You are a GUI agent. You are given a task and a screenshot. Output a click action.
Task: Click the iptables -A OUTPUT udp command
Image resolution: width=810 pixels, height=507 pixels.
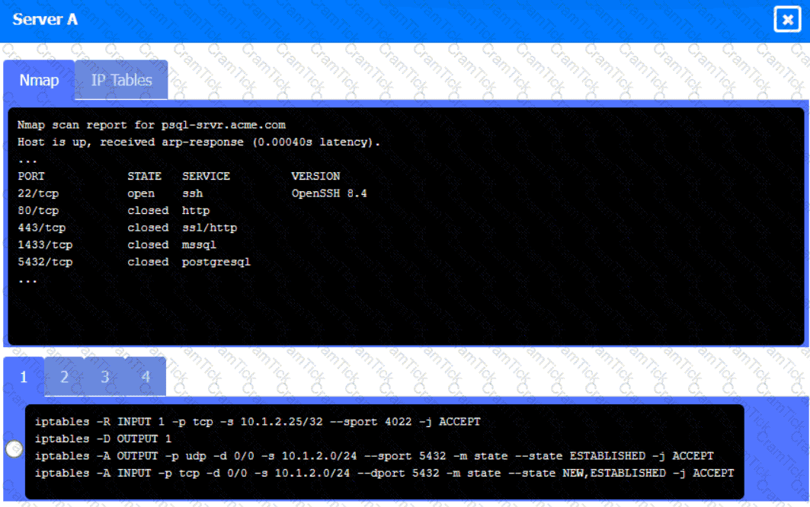coord(373,456)
